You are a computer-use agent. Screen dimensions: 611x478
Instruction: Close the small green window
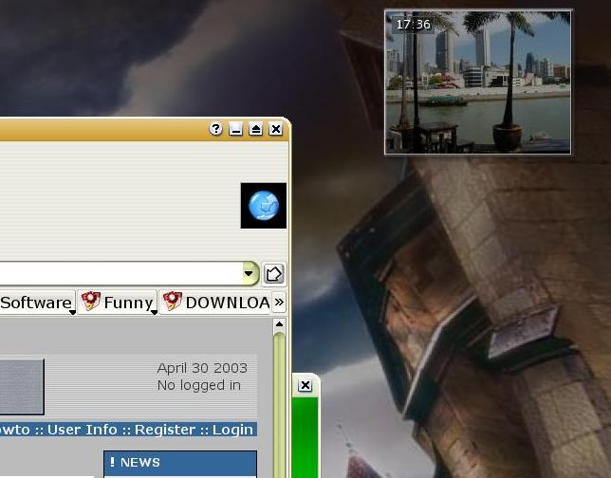coord(305,386)
